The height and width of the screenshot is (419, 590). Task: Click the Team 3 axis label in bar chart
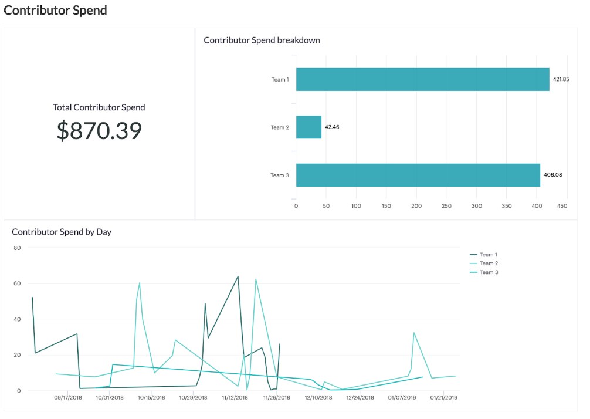tap(280, 175)
